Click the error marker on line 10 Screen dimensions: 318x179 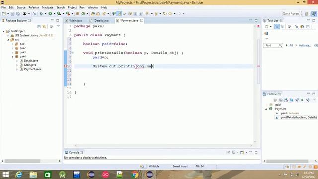tap(65, 66)
